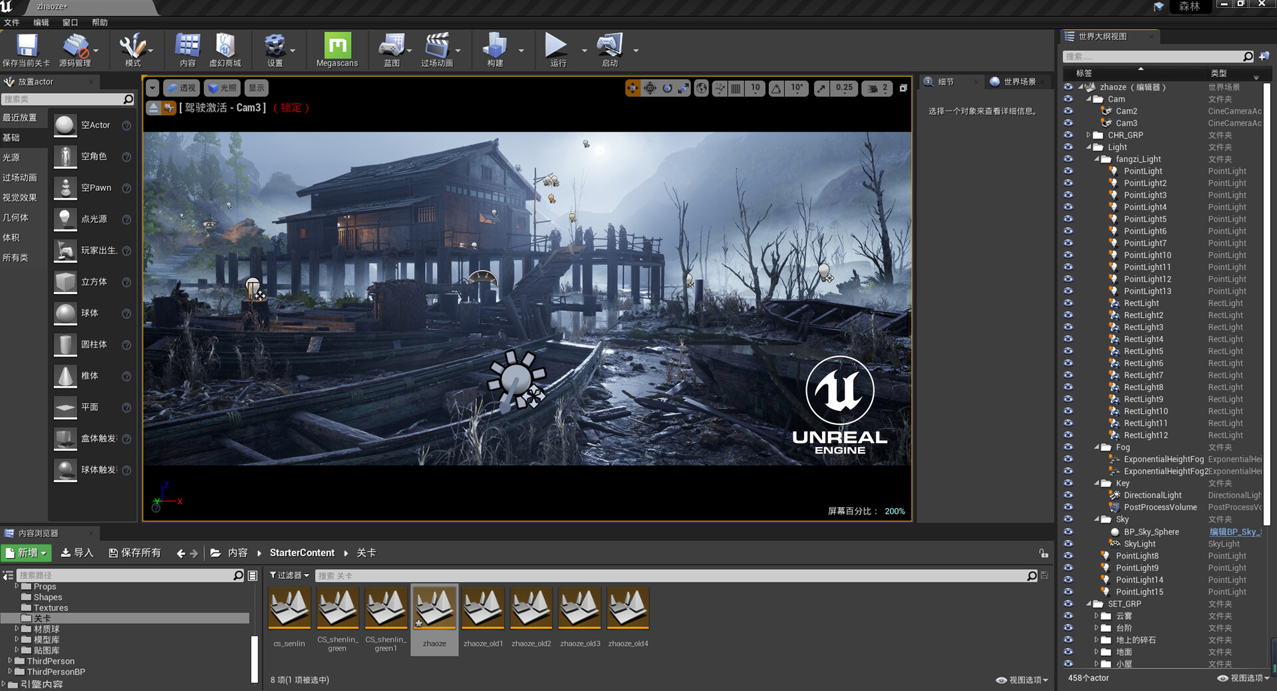Expand the Props folder in content tree
The height and width of the screenshot is (691, 1277).
click(x=17, y=587)
